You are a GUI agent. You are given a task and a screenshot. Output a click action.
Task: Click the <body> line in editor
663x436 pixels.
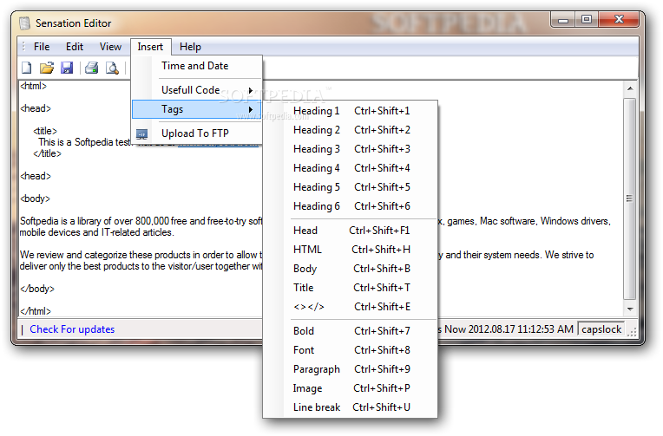coord(35,198)
